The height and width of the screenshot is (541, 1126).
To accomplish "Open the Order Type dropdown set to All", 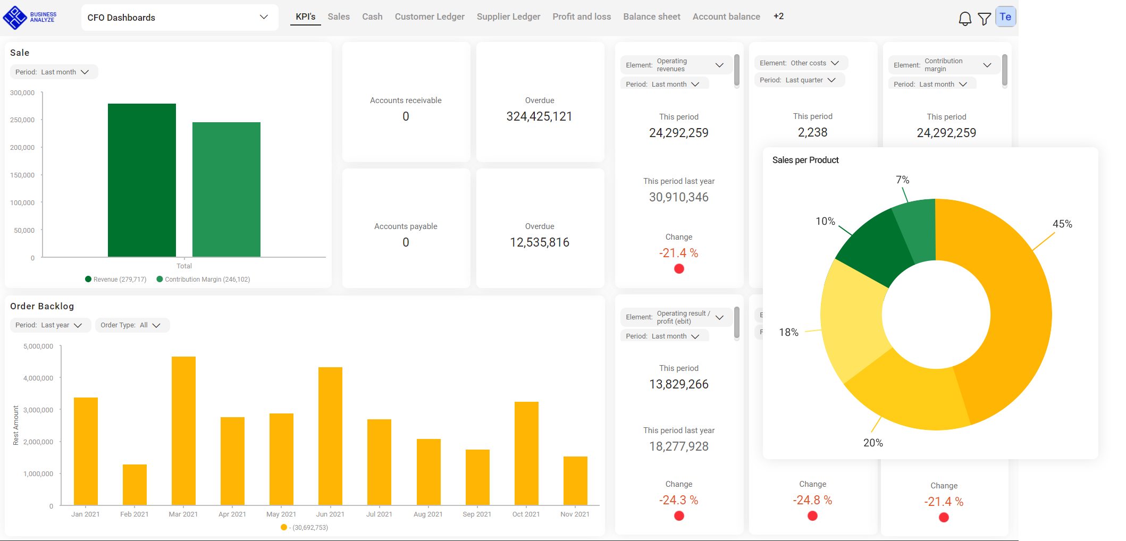I will tap(132, 325).
